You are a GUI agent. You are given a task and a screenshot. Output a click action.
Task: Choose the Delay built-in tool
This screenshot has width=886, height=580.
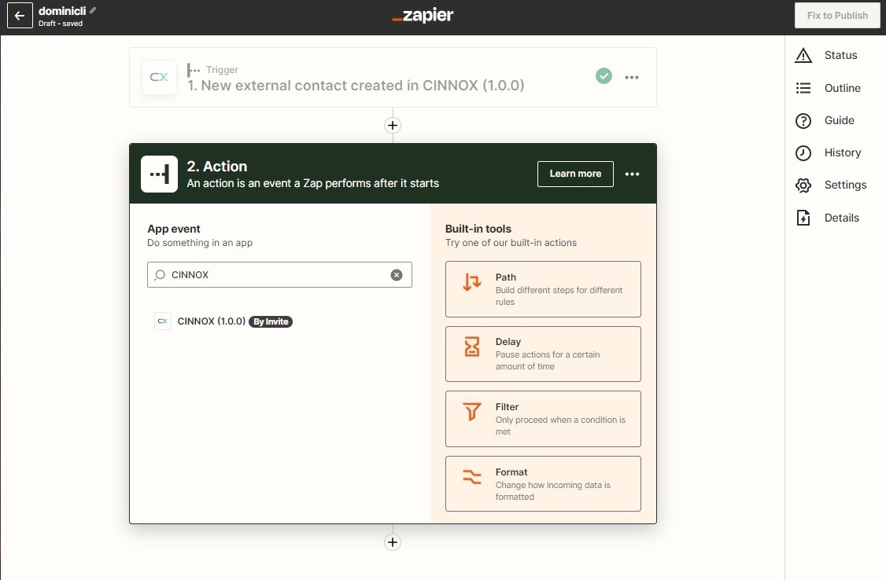coord(543,354)
